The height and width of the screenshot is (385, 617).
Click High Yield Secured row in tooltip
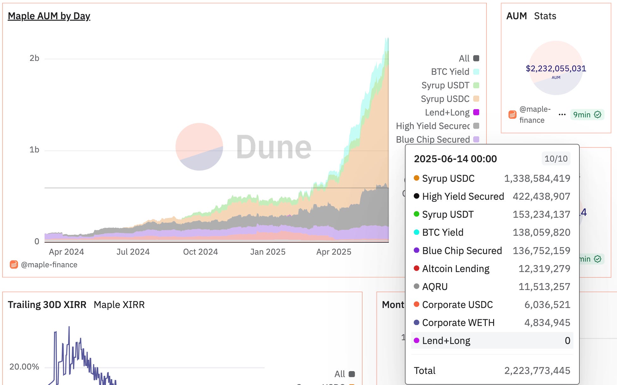tap(492, 197)
